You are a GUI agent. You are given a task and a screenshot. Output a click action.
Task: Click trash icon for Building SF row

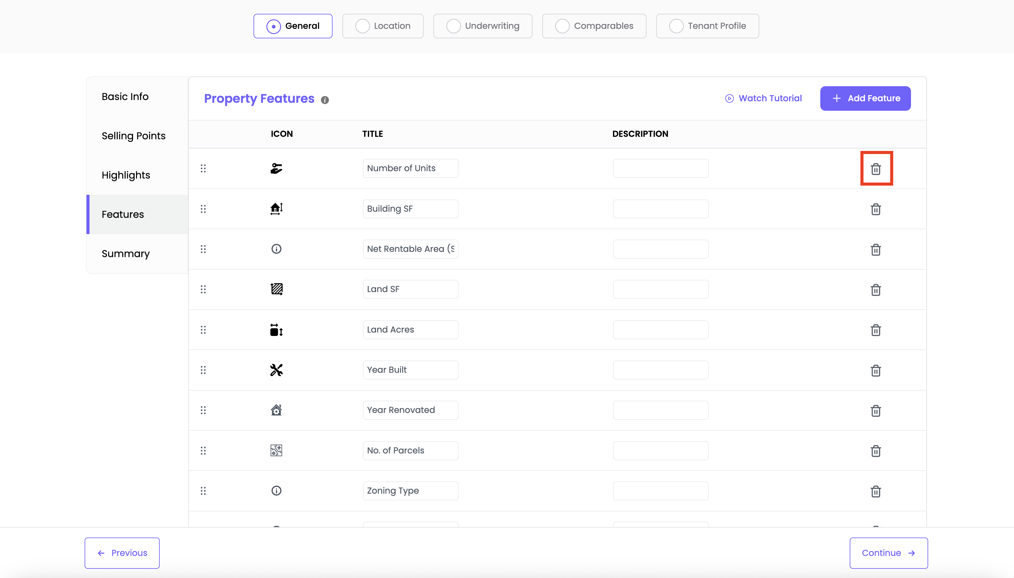click(x=875, y=209)
